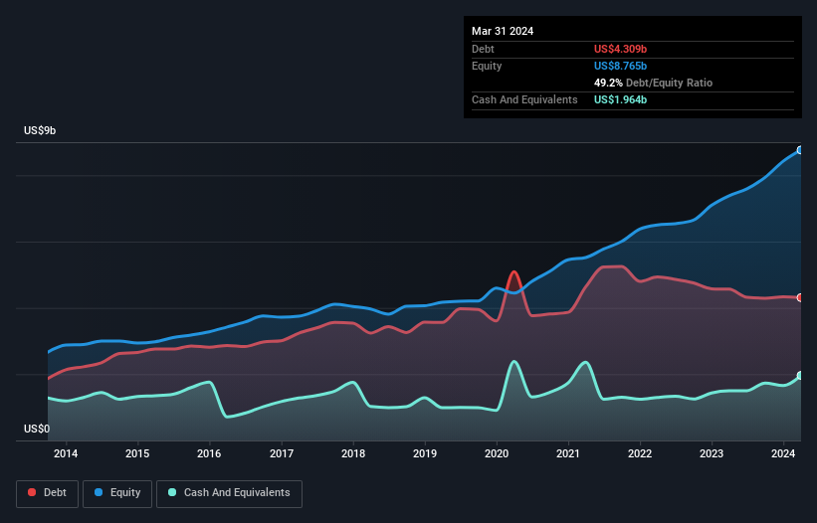
Task: Click the Debt row label in tooltip
Action: click(x=483, y=49)
